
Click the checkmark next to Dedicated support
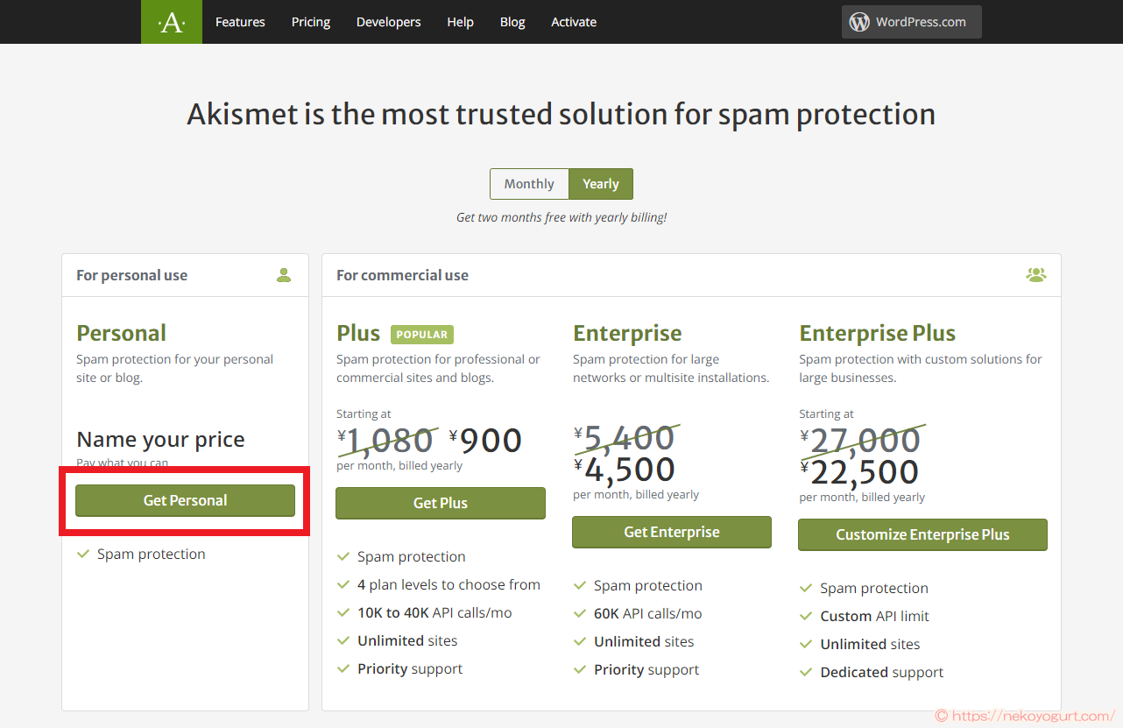806,672
